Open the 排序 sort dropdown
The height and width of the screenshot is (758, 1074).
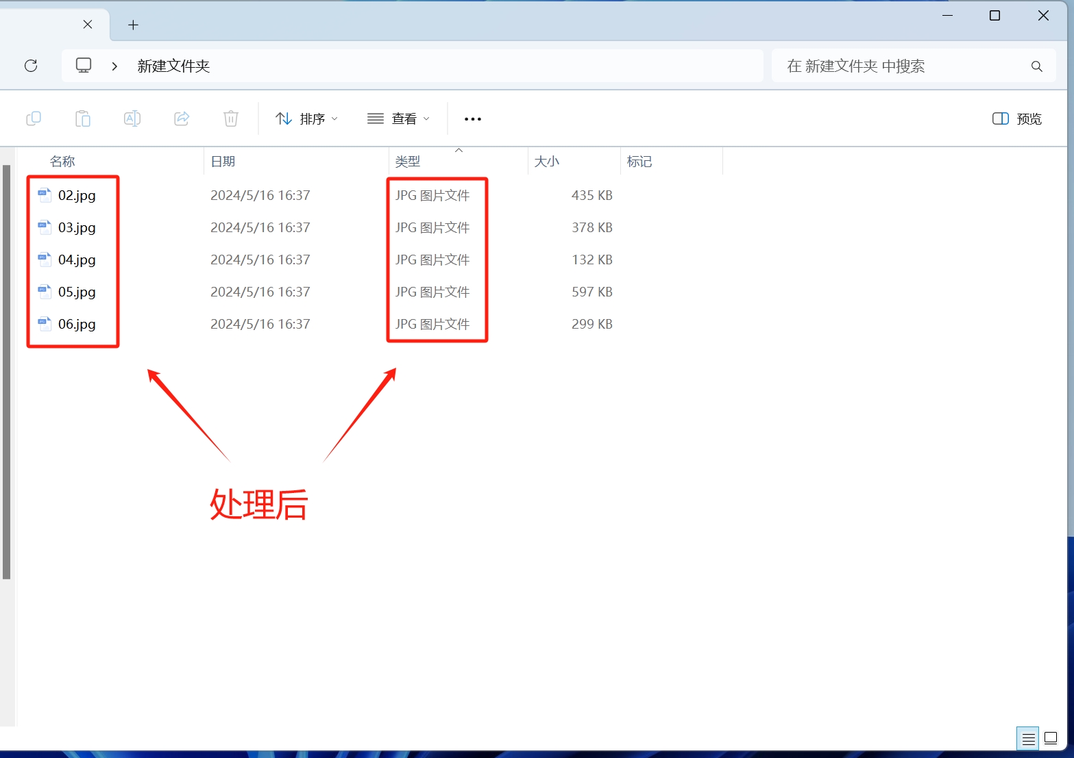click(306, 118)
